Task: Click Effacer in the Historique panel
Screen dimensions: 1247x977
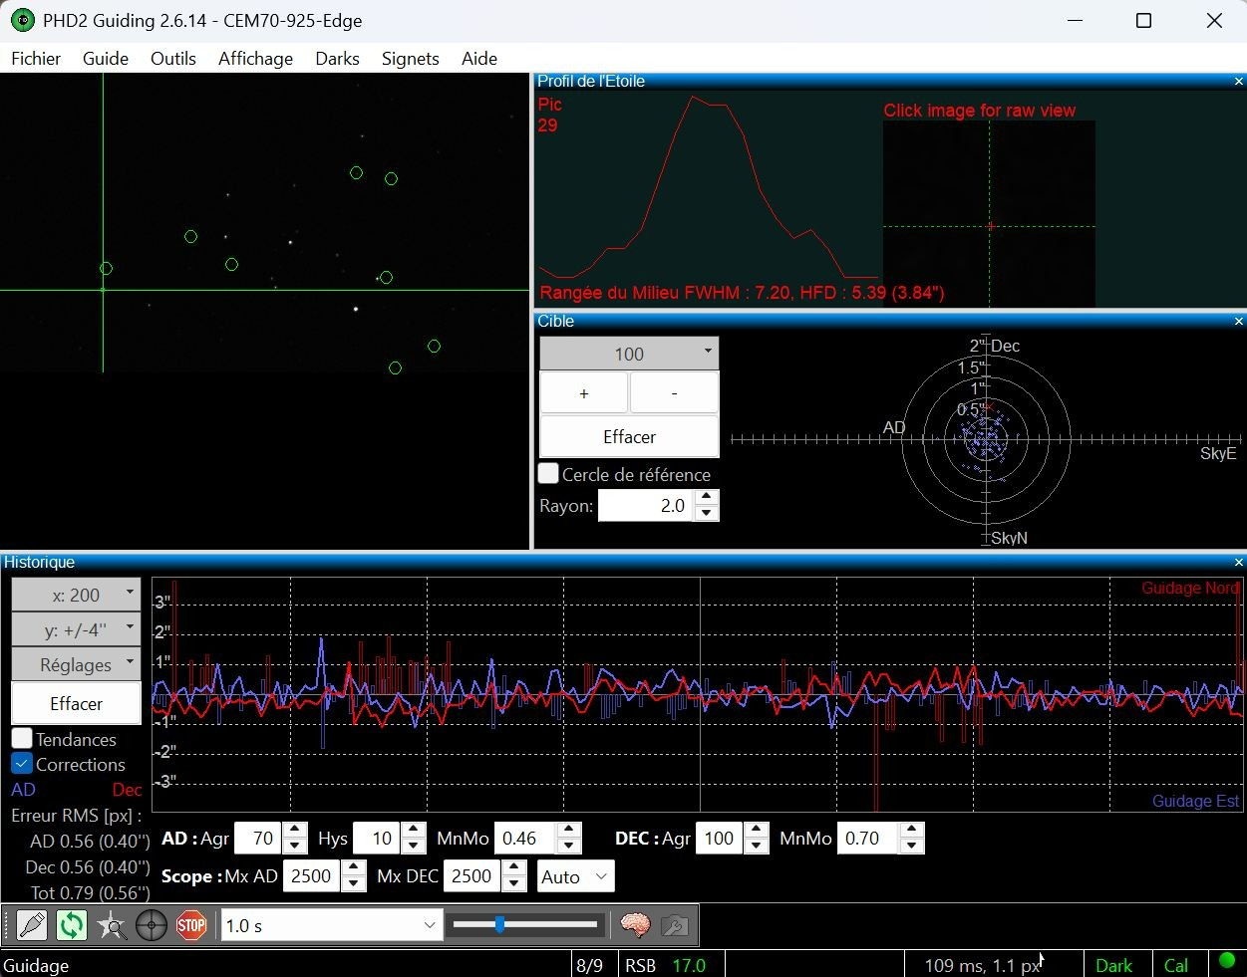Action: click(76, 703)
